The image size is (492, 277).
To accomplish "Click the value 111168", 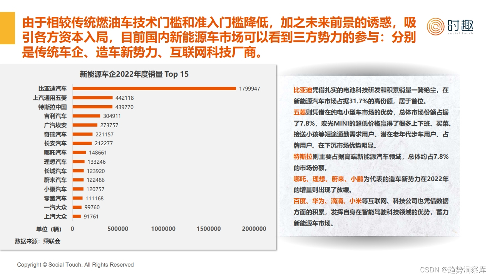I will coord(94,198).
